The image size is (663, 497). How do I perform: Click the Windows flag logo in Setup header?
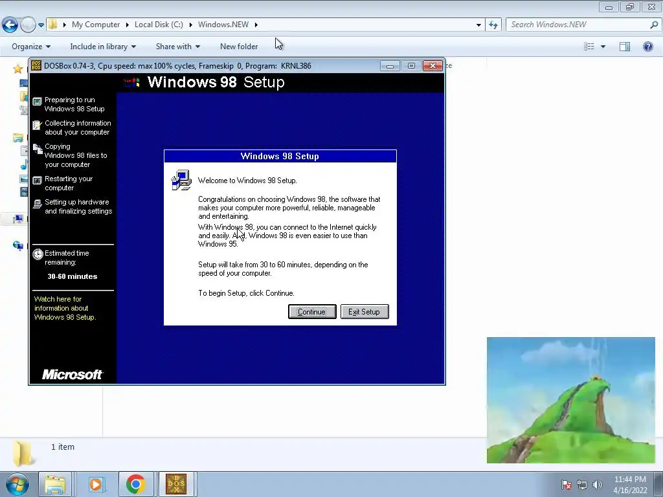pyautogui.click(x=131, y=82)
